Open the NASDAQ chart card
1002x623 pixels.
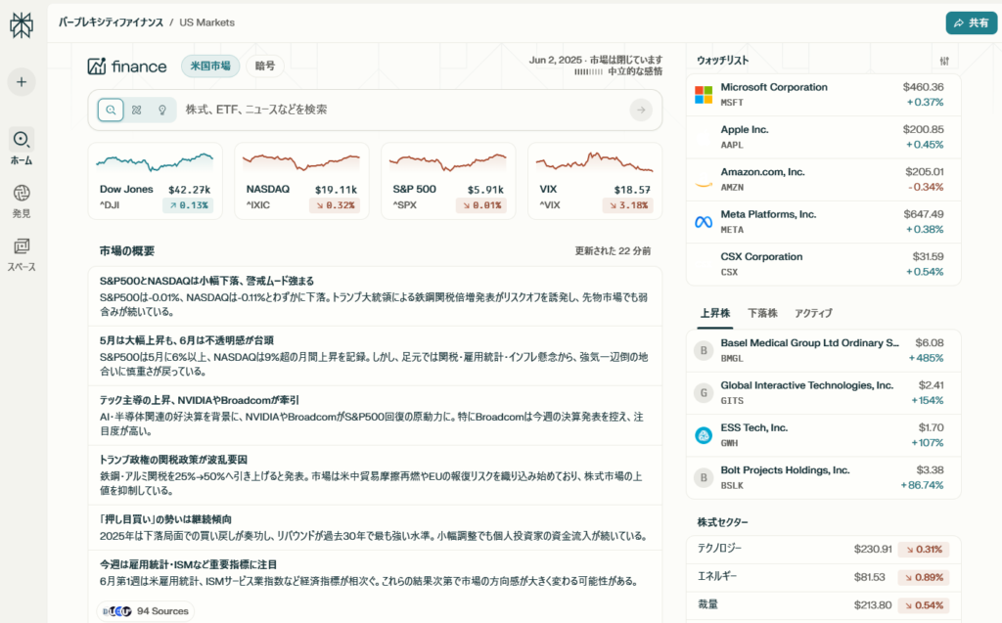[x=301, y=181]
